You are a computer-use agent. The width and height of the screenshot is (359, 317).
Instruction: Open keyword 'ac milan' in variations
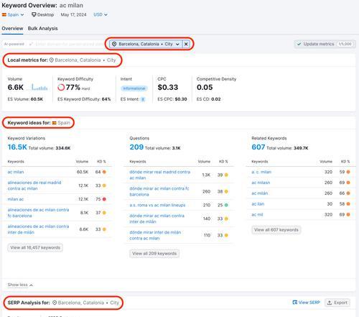click(16, 172)
